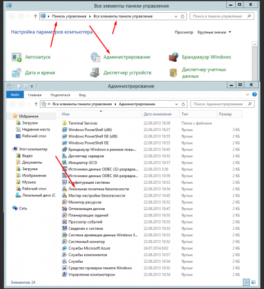Expand the ribbon with the chevron
The image size is (264, 289).
point(247,94)
